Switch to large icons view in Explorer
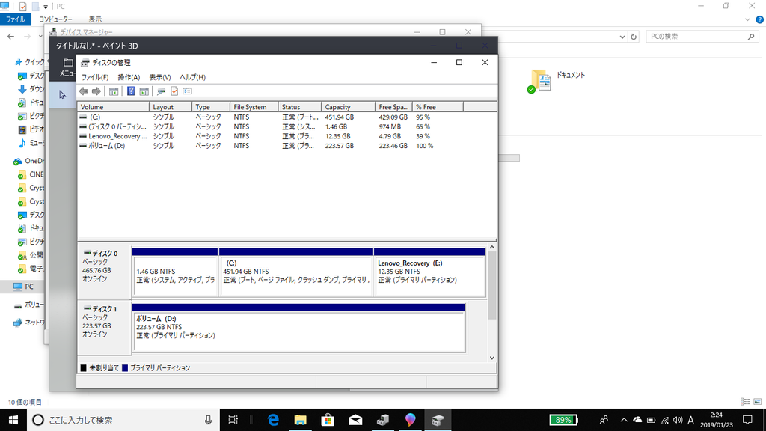The height and width of the screenshot is (431, 766). (757, 402)
